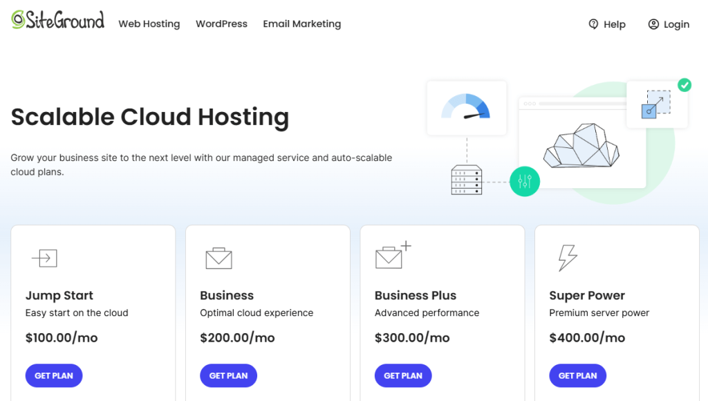Click the Login user profile icon
Viewport: 708px width, 401px height.
[x=653, y=24]
